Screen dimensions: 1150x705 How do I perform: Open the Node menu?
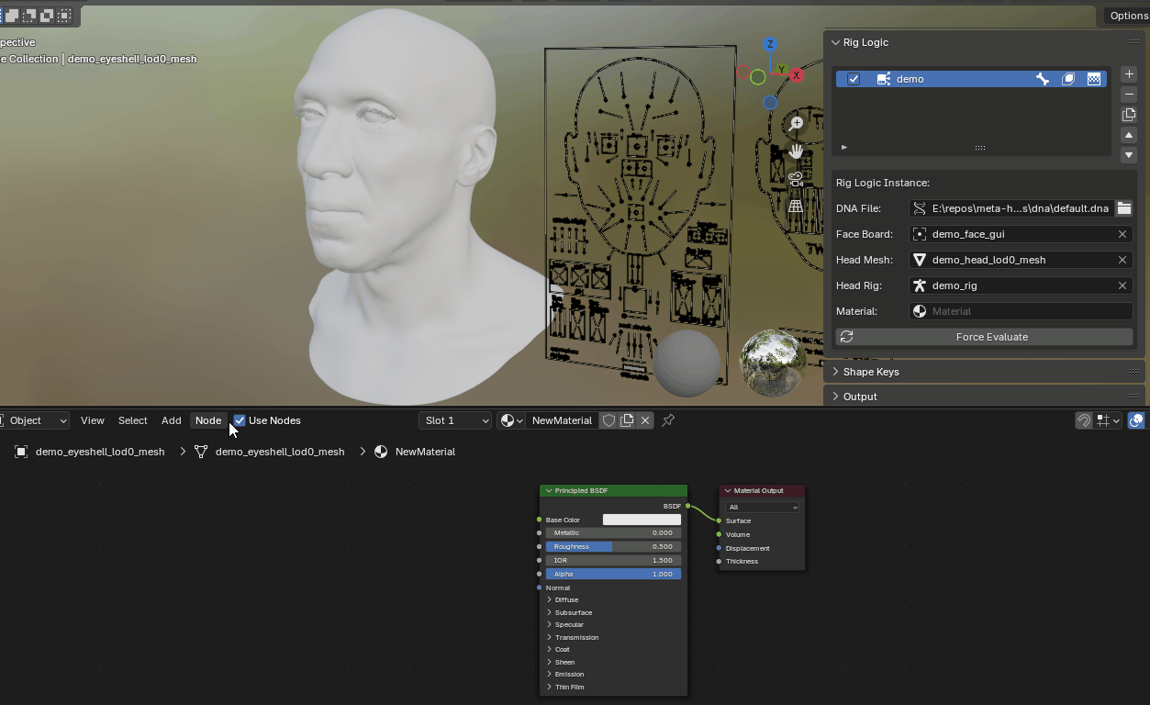[208, 420]
